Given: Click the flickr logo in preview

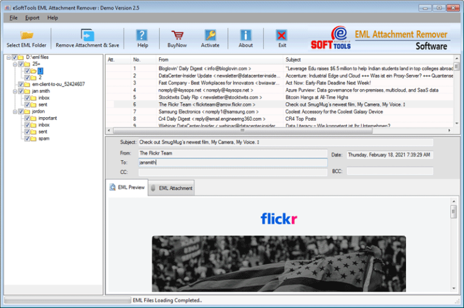Looking at the screenshot, I should tap(279, 219).
